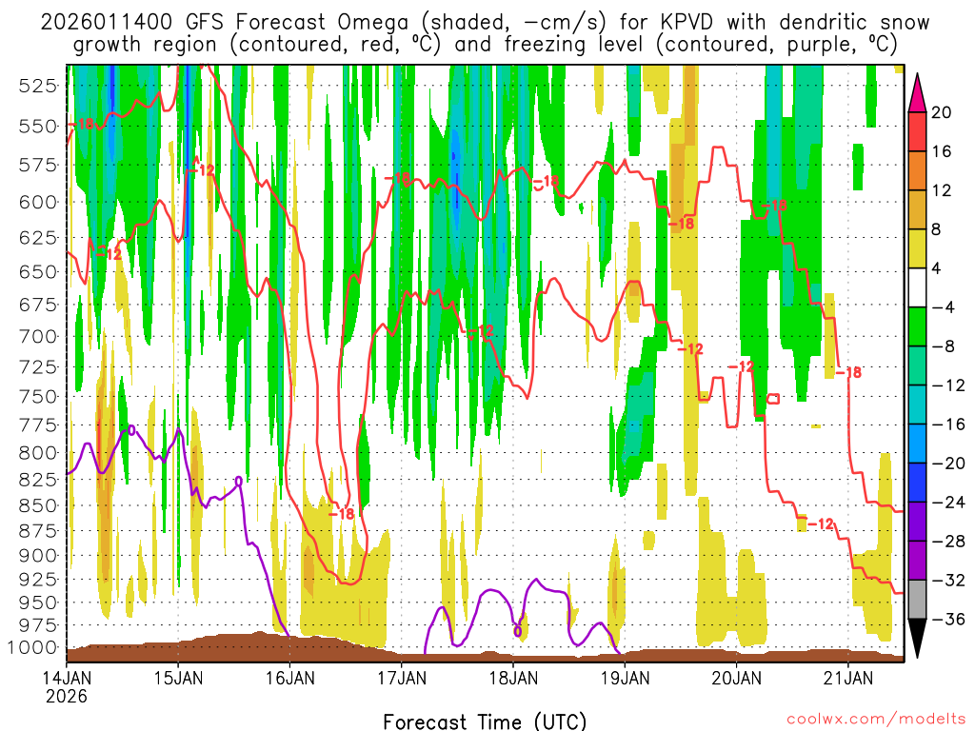The width and height of the screenshot is (975, 731).
Task: Click the '900' pressure level label
Action: click(38, 555)
